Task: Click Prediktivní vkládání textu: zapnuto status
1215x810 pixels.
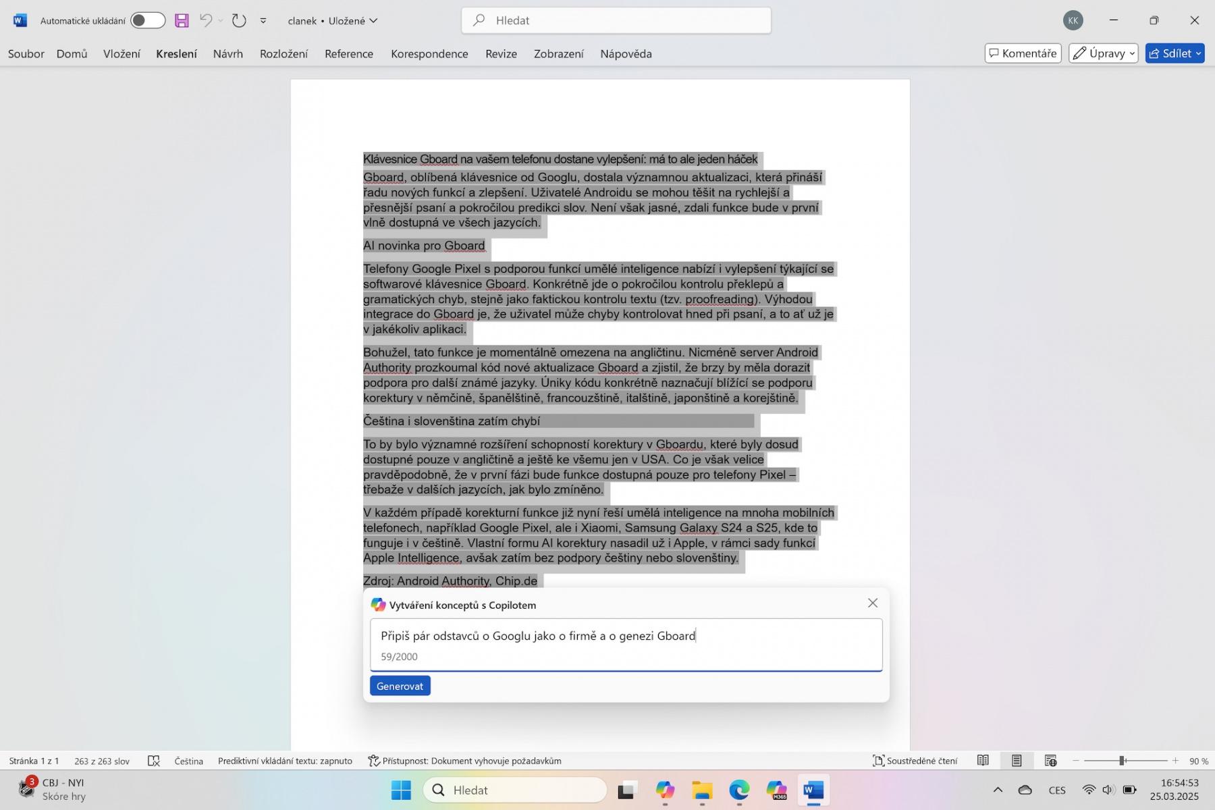Action: point(285,761)
